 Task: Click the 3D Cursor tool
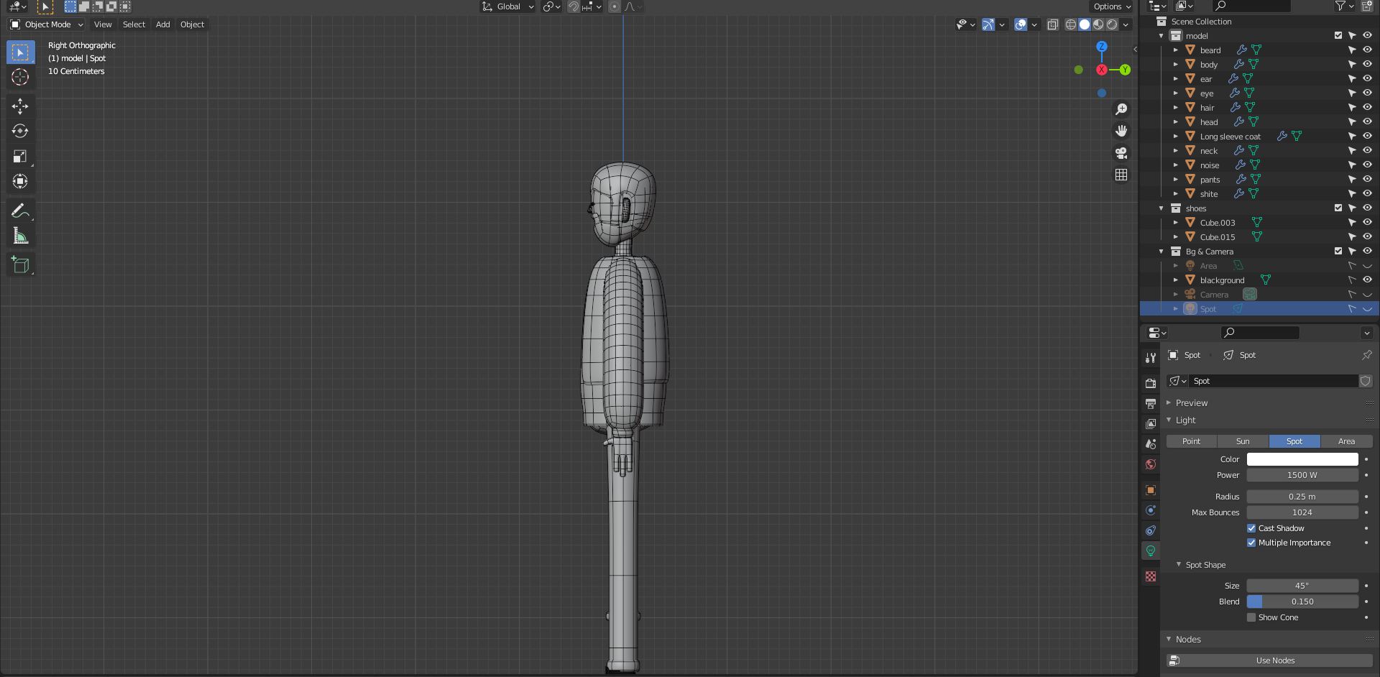tap(20, 78)
